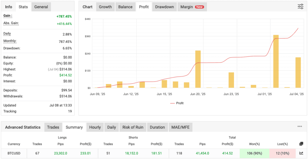Open Advanced Statistics three-dot menu
Image resolution: width=308 pixels, height=159 pixels.
[300, 127]
